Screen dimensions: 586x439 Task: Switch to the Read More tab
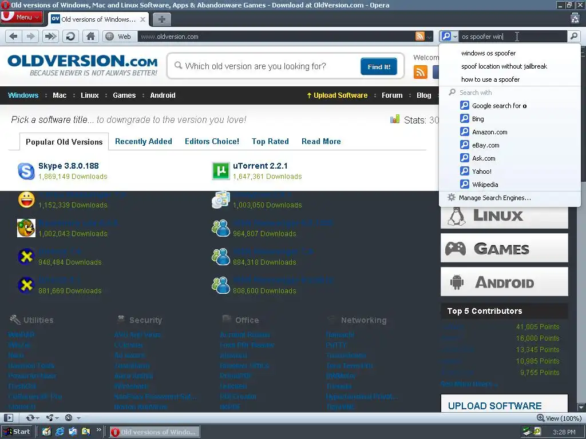coord(321,142)
